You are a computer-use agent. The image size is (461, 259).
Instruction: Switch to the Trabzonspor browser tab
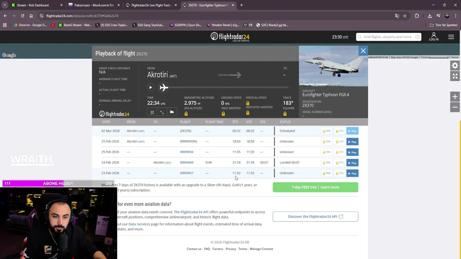click(94, 5)
